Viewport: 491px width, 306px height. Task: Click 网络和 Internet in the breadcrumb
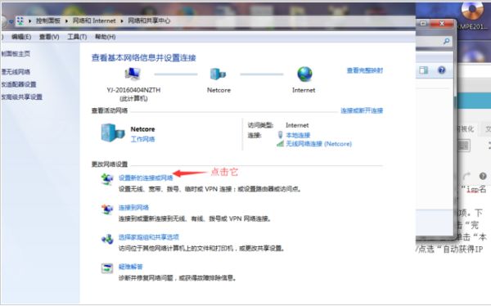pyautogui.click(x=94, y=20)
